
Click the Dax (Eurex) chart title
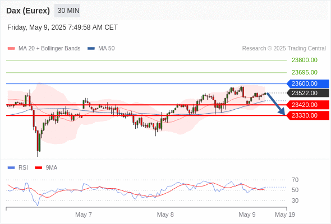pos(28,11)
